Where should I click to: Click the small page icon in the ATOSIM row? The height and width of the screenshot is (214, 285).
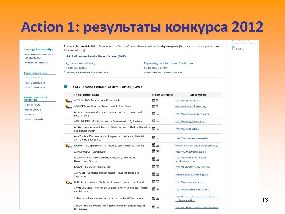[158, 159]
